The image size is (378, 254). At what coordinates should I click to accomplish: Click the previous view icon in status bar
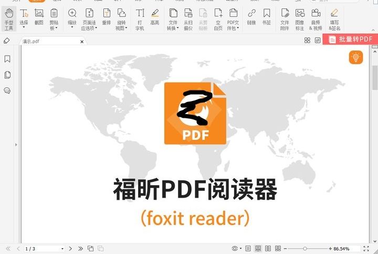tap(90, 248)
